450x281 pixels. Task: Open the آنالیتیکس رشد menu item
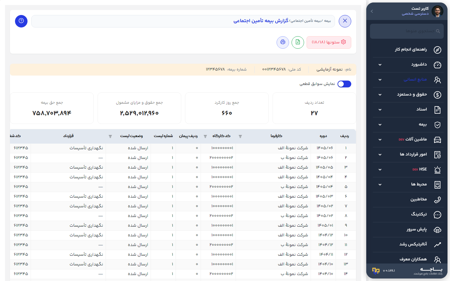click(408, 244)
